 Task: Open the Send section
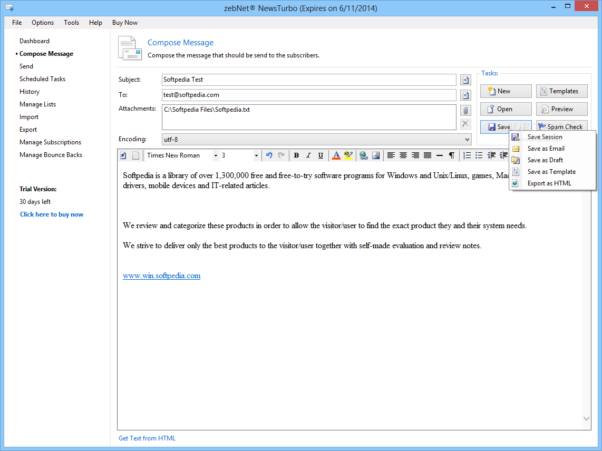coord(26,66)
